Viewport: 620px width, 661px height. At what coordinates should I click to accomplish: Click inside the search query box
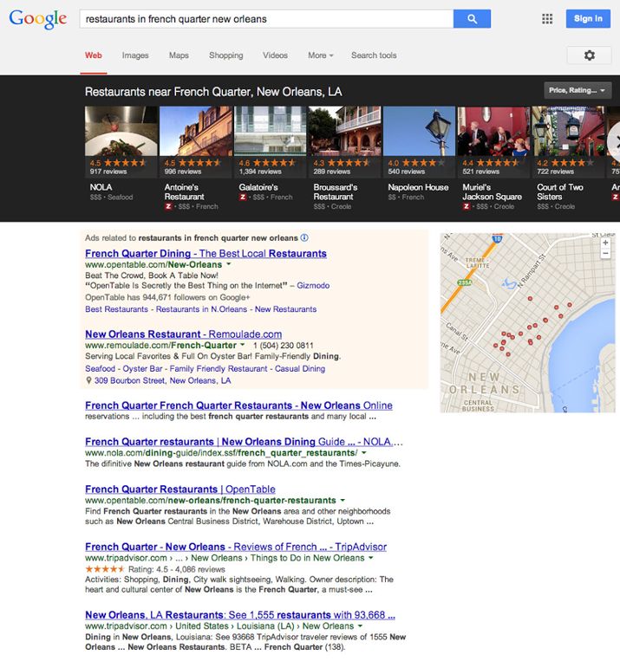(264, 18)
